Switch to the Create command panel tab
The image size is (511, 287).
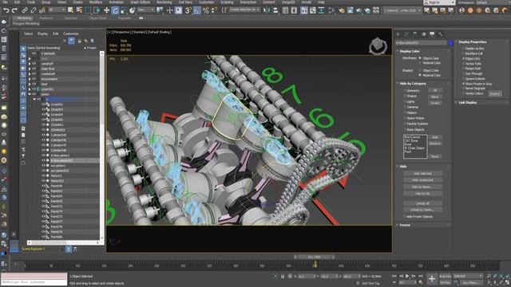[x=398, y=34]
